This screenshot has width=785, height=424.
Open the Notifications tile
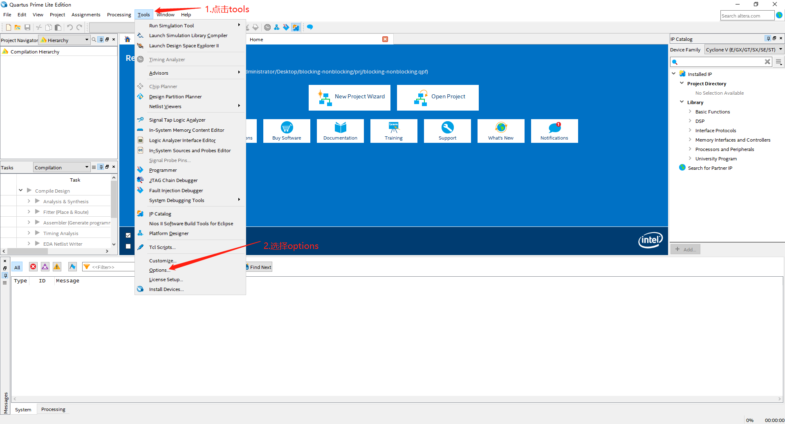point(554,131)
